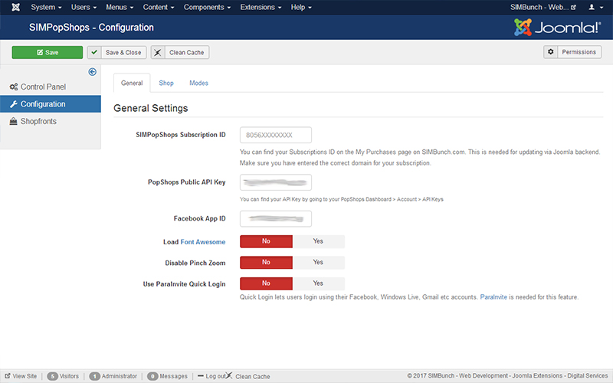Open the Menus dropdown menu
The height and width of the screenshot is (383, 613).
point(120,7)
